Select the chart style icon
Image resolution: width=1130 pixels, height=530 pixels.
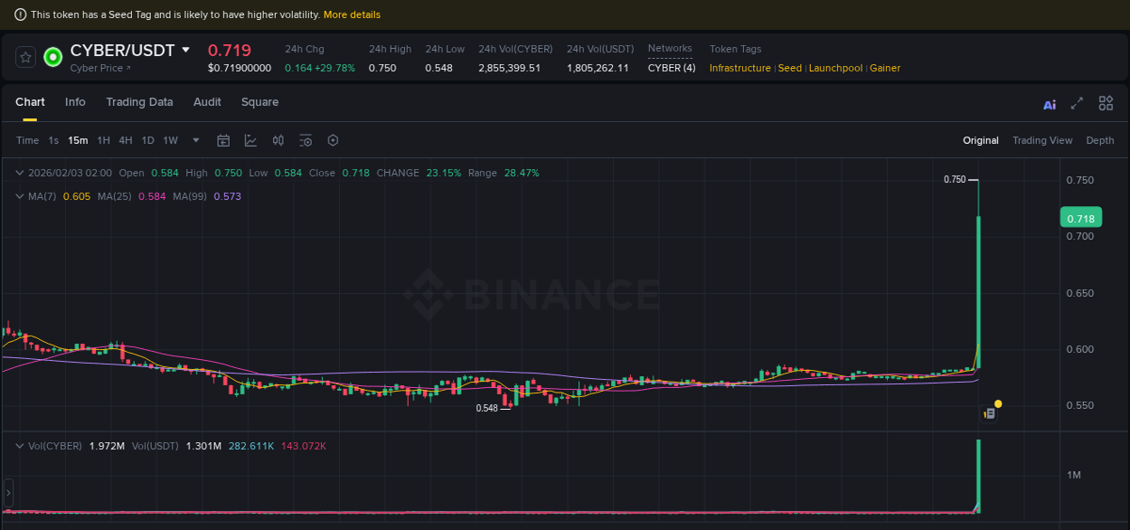[x=250, y=140]
